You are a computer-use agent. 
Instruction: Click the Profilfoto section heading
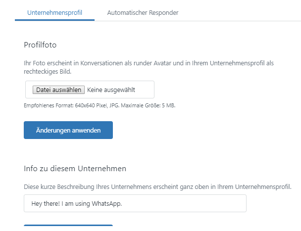[x=40, y=45]
